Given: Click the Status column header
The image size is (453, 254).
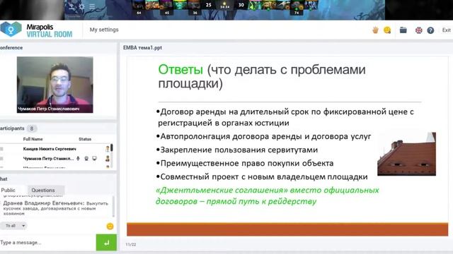Looking at the screenshot, I should (x=85, y=139).
